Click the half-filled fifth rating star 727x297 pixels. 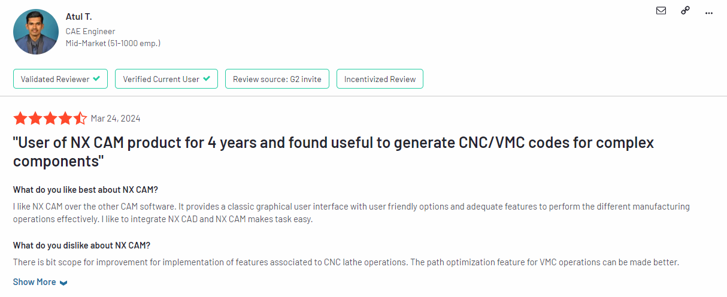coord(80,118)
